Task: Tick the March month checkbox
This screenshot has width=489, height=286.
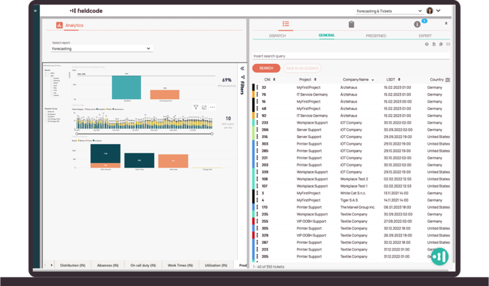Action: click(x=52, y=83)
